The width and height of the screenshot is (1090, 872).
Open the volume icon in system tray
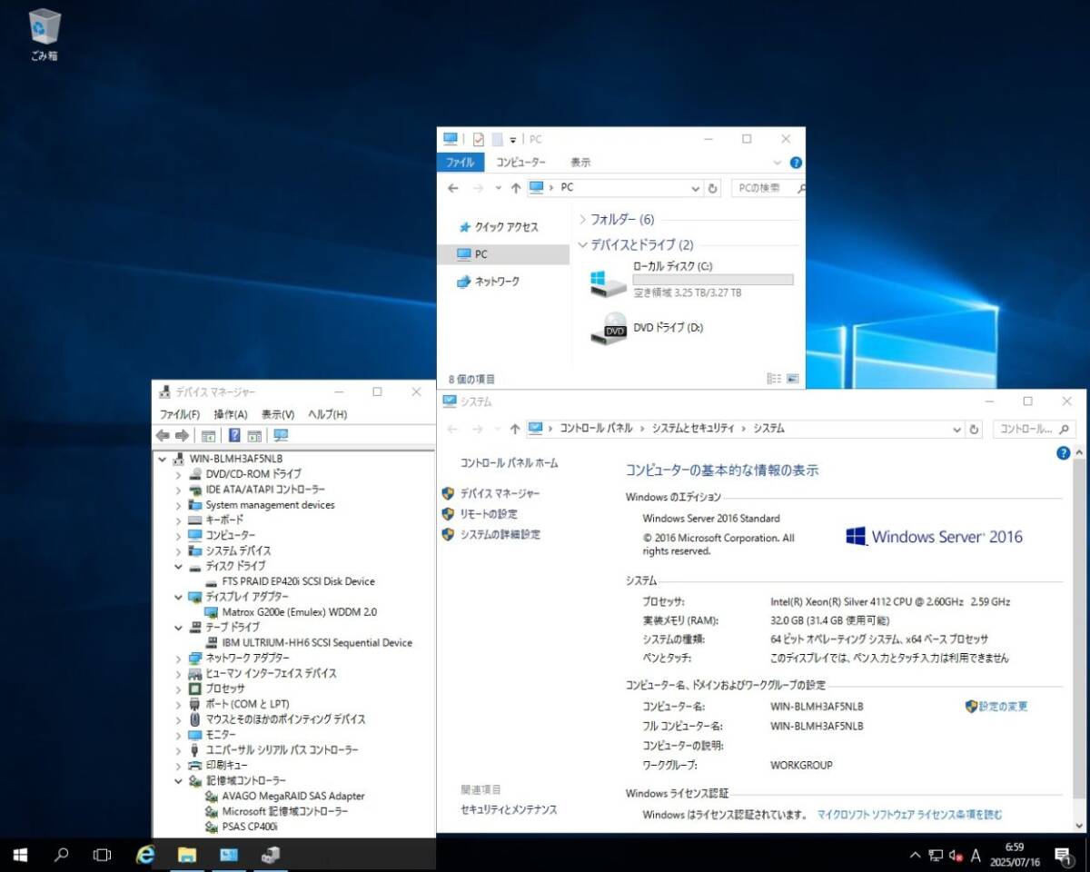(956, 856)
